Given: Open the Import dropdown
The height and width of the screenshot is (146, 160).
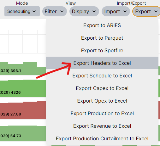Looking at the screenshot, I should 116,11.
